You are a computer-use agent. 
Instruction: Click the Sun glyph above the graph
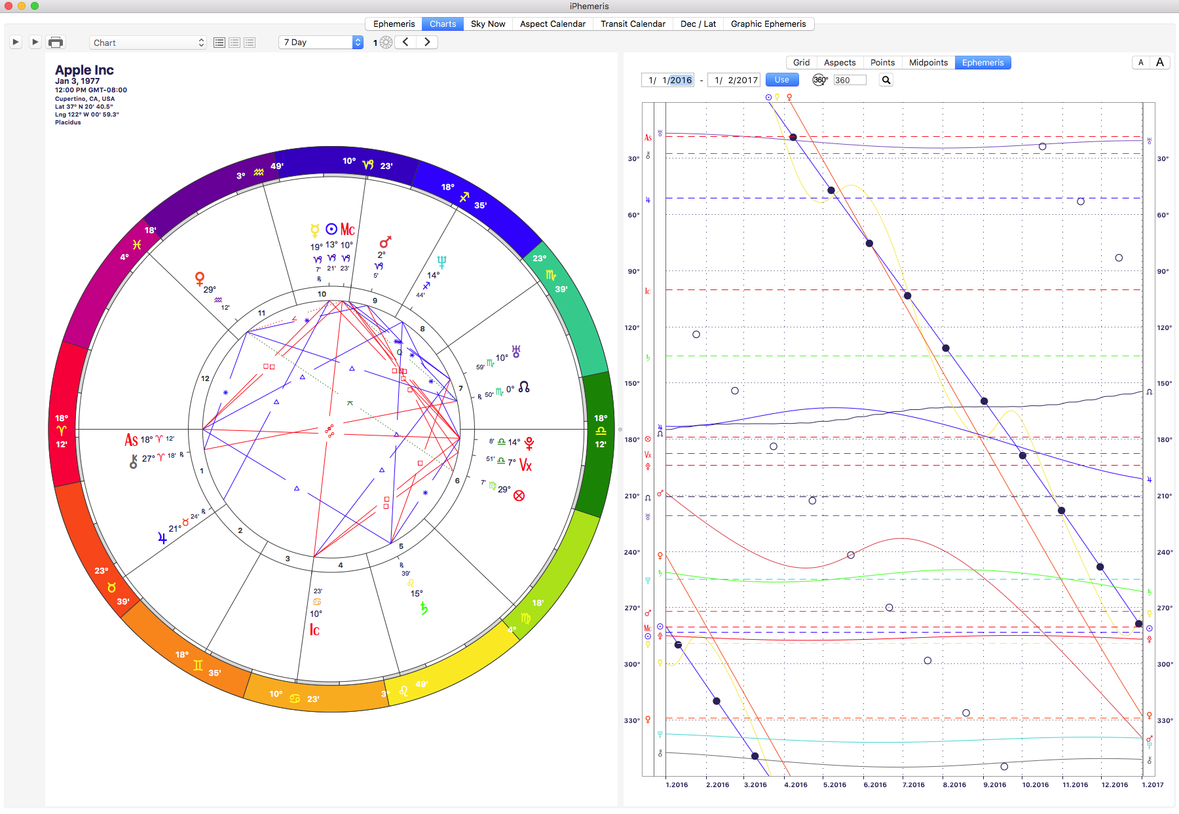[x=768, y=97]
